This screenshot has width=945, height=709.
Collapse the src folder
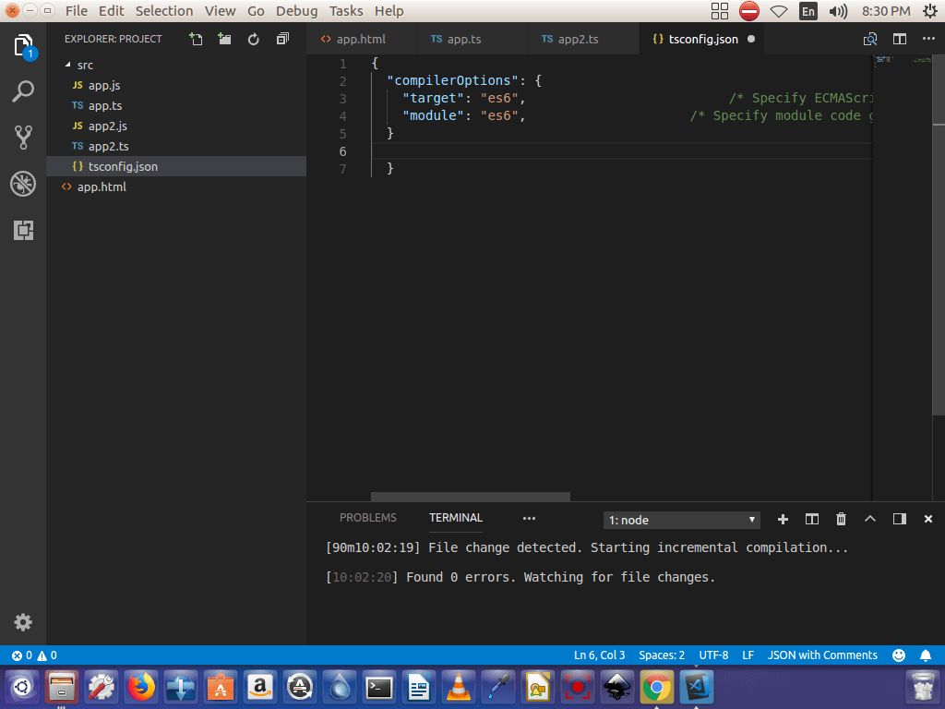click(84, 66)
